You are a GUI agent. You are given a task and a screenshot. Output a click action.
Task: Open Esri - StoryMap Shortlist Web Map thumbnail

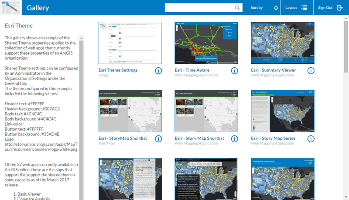point(130,111)
